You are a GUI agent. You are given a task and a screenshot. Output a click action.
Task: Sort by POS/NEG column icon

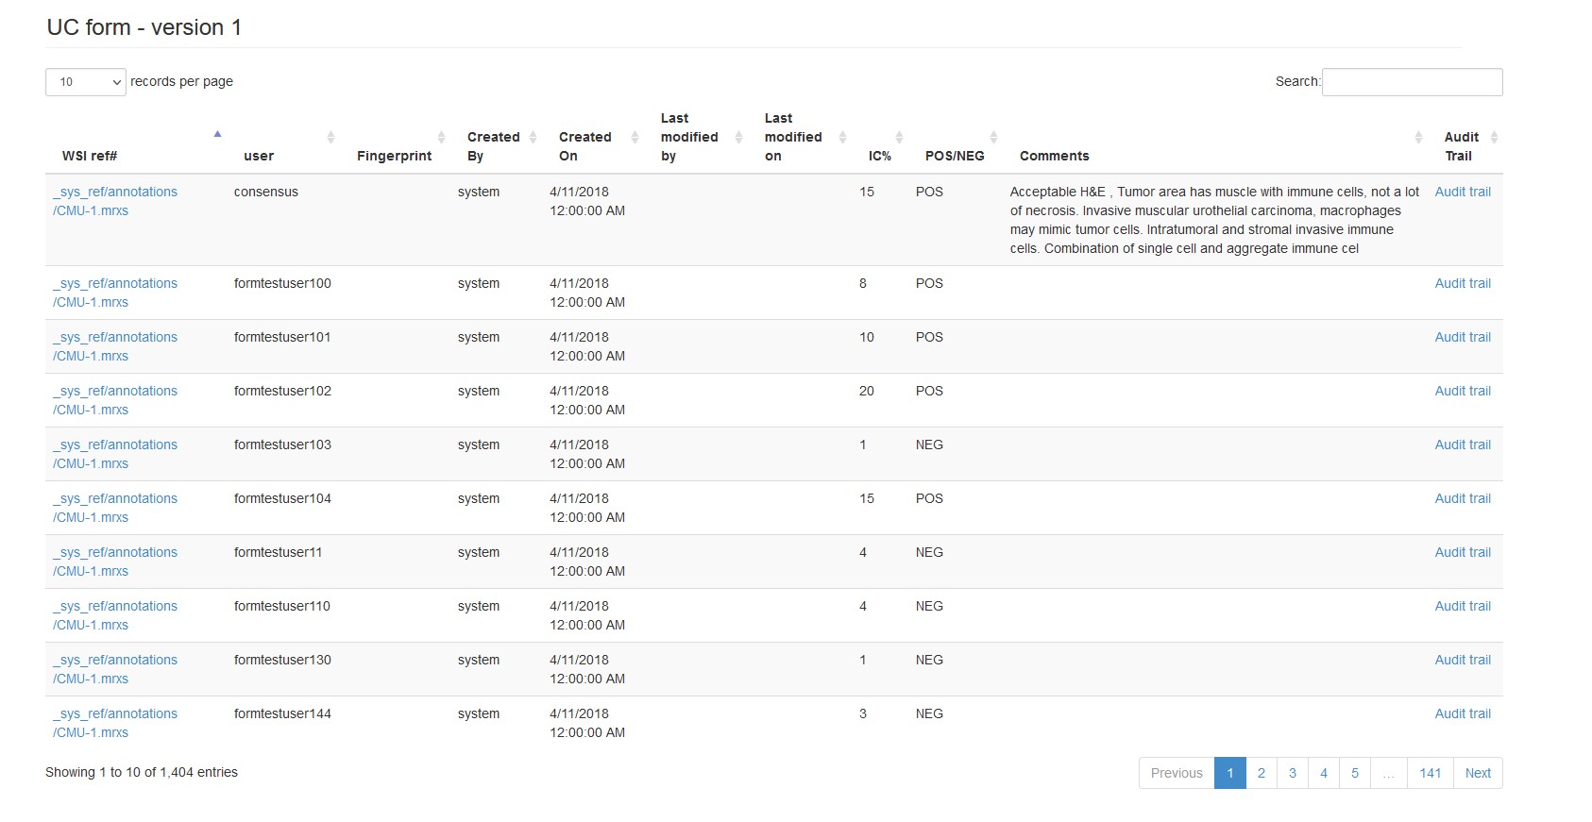pyautogui.click(x=993, y=138)
